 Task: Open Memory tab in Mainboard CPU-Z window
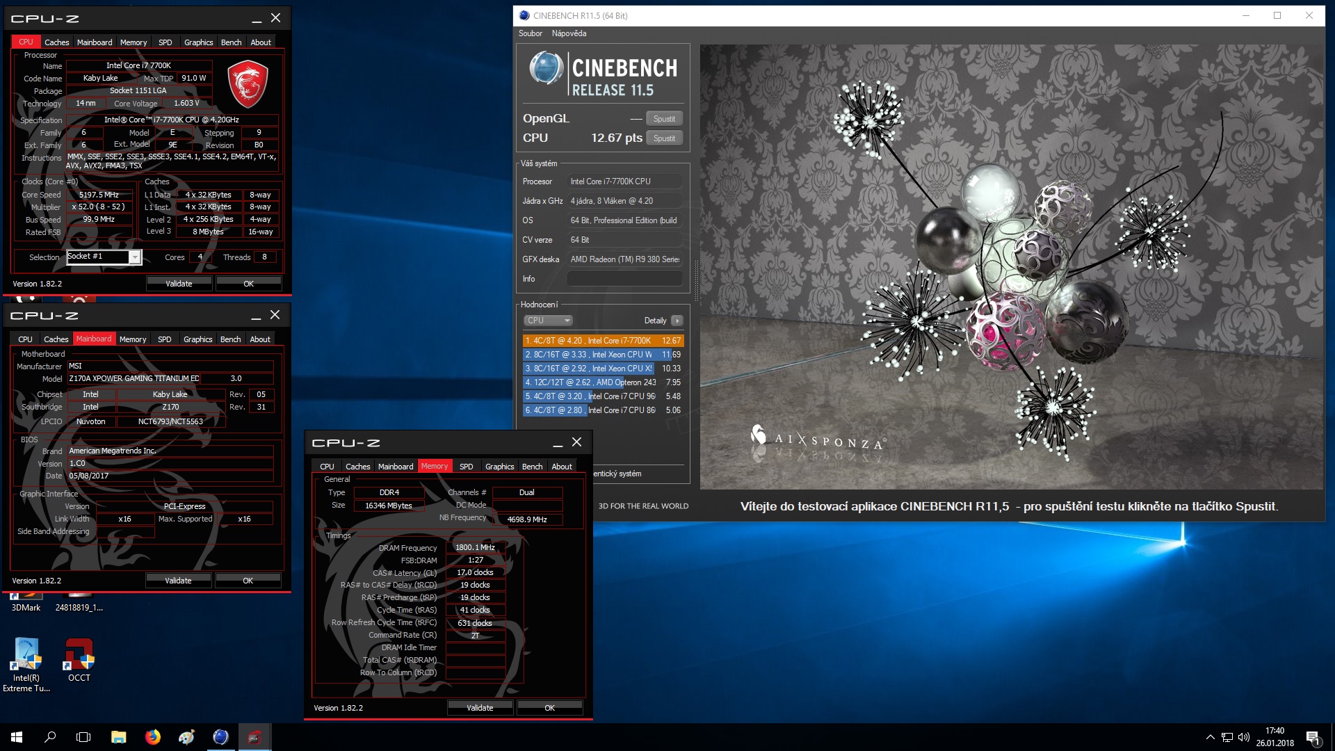click(133, 339)
